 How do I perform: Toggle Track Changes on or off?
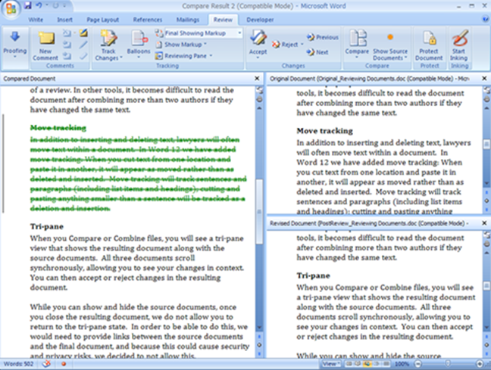[x=108, y=43]
